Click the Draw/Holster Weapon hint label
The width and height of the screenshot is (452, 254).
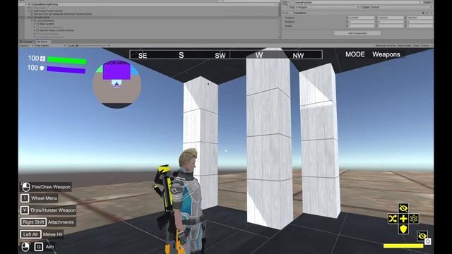click(53, 210)
